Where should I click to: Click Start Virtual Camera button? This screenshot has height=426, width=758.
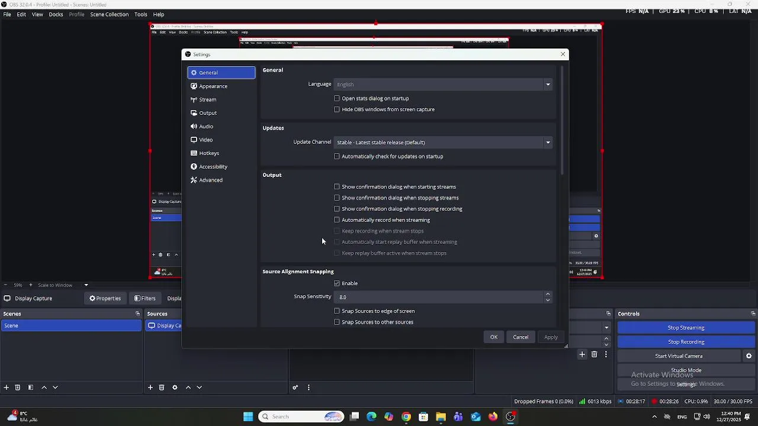(679, 356)
